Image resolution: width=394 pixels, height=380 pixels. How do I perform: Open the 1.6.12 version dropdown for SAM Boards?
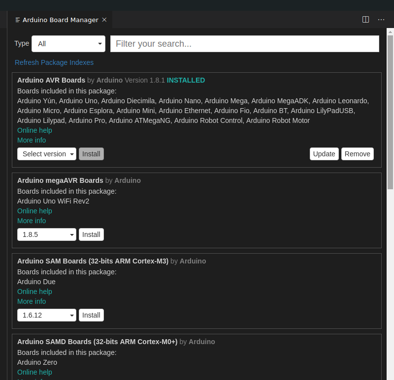pos(47,315)
